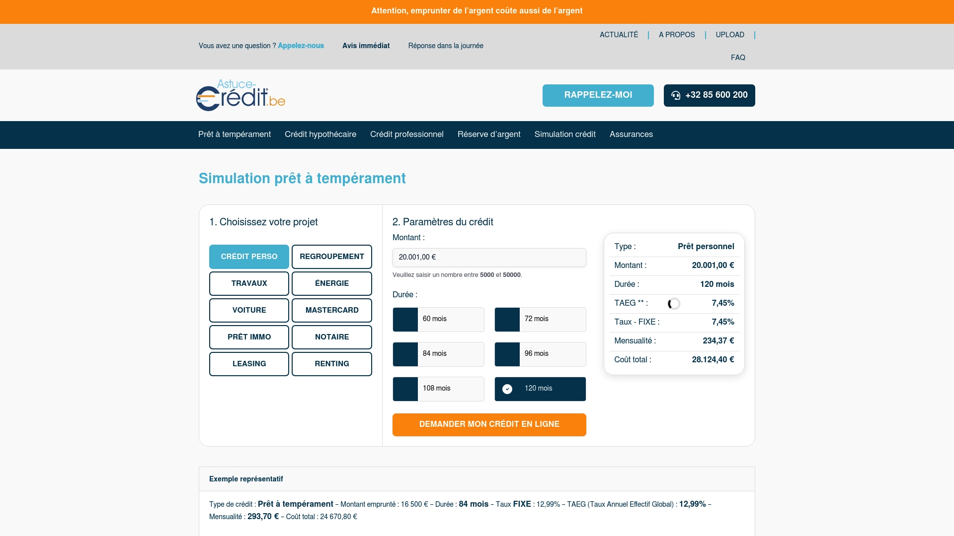Image resolution: width=954 pixels, height=536 pixels.
Task: Choose the Leasing project type
Action: pos(249,364)
